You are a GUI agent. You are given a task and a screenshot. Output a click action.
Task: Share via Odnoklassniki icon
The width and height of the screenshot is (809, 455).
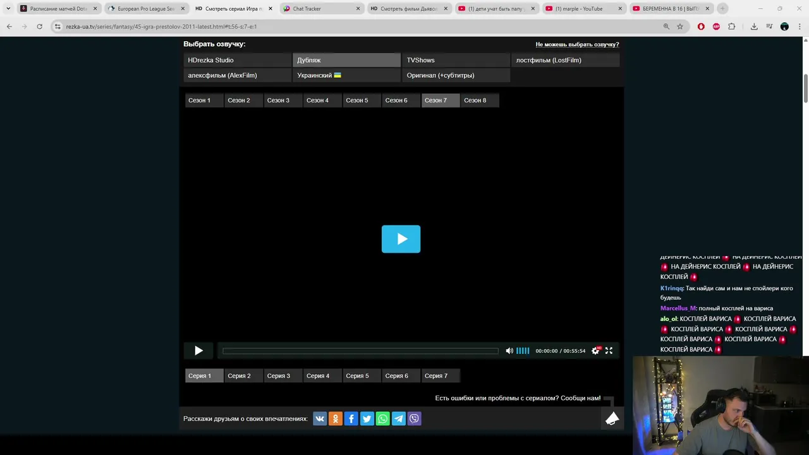pos(336,418)
